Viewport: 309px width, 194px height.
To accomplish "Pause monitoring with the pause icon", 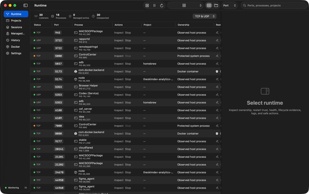I will 154,5.
